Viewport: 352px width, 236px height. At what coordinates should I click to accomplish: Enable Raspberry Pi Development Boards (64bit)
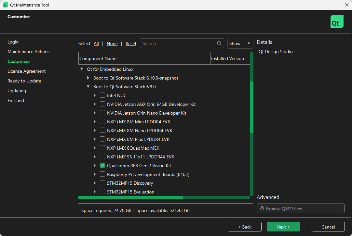coord(102,174)
